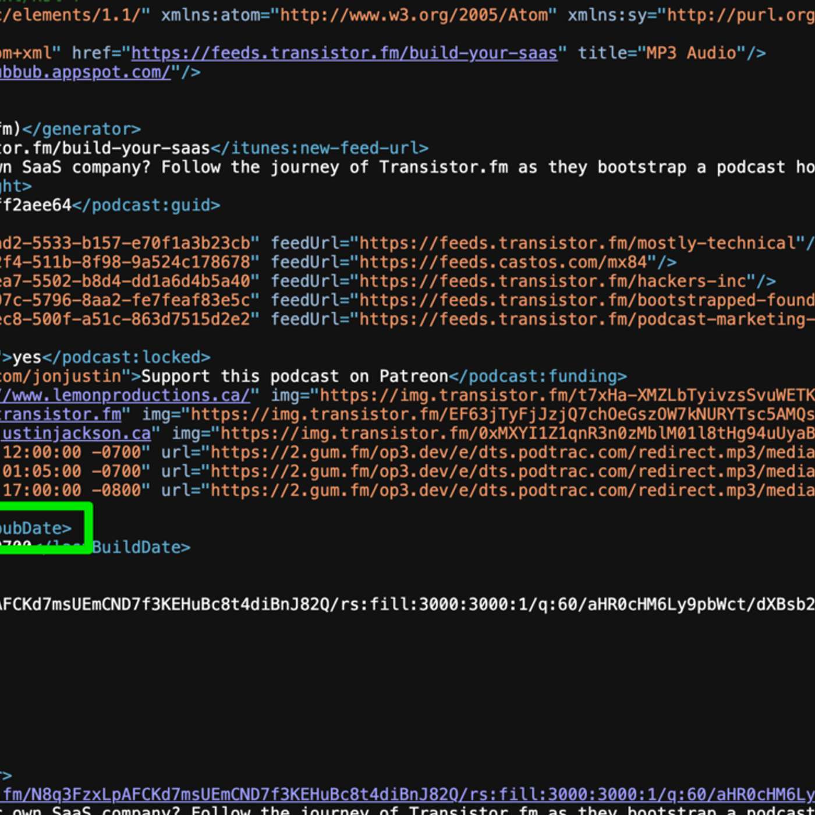
Task: Click the "01:05:00 -0700" timestamp
Action: tap(72, 472)
